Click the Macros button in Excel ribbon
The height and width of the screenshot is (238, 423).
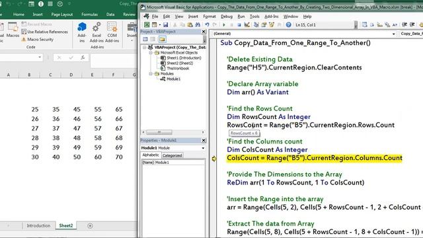(x=13, y=30)
